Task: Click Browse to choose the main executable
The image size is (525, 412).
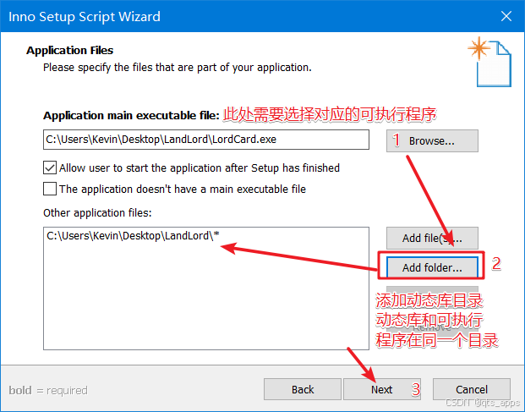Action: click(x=432, y=141)
